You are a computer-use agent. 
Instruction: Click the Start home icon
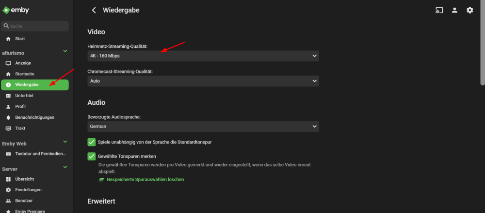click(8, 39)
